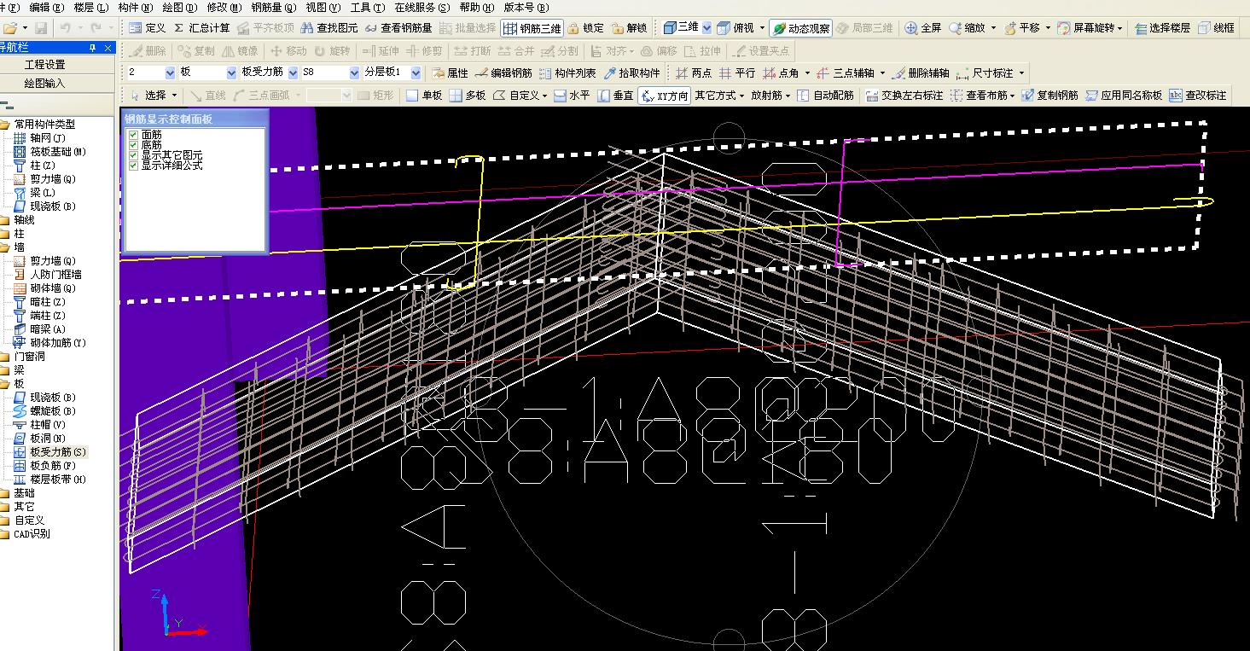Click 编辑钢筋 edit rebar tool
The width and height of the screenshot is (1250, 651).
pyautogui.click(x=504, y=73)
